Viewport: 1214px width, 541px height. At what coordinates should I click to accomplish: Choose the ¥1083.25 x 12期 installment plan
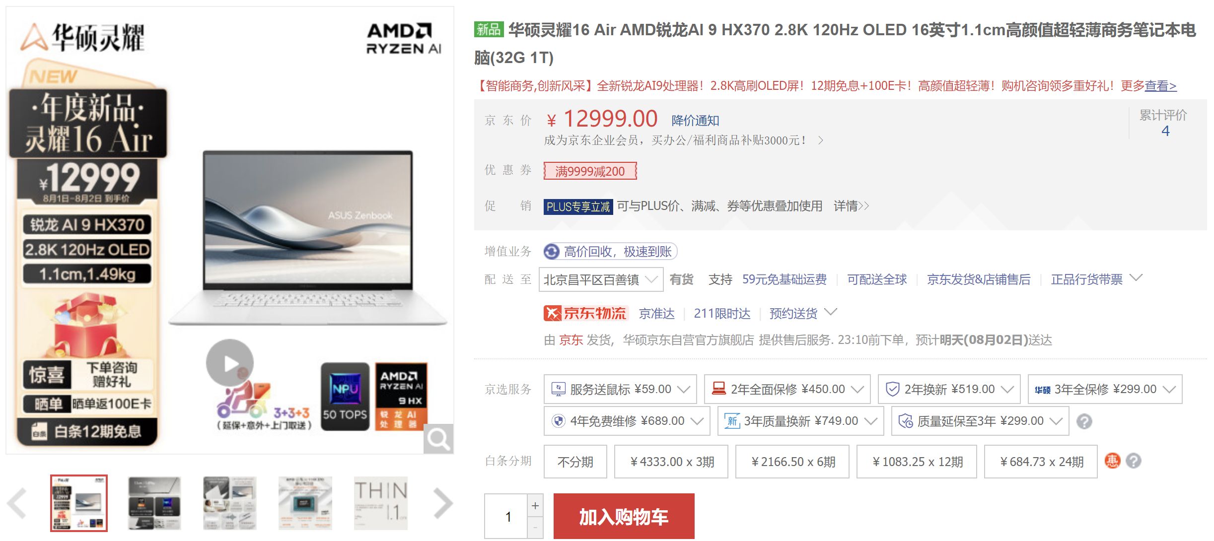click(x=917, y=462)
